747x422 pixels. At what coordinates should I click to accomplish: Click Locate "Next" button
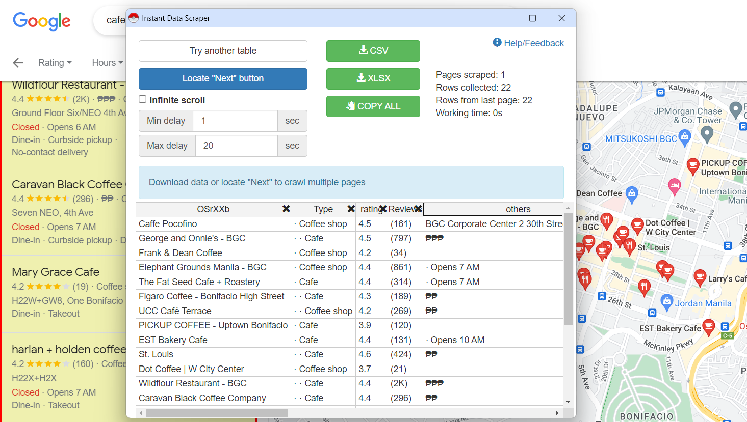tap(223, 78)
